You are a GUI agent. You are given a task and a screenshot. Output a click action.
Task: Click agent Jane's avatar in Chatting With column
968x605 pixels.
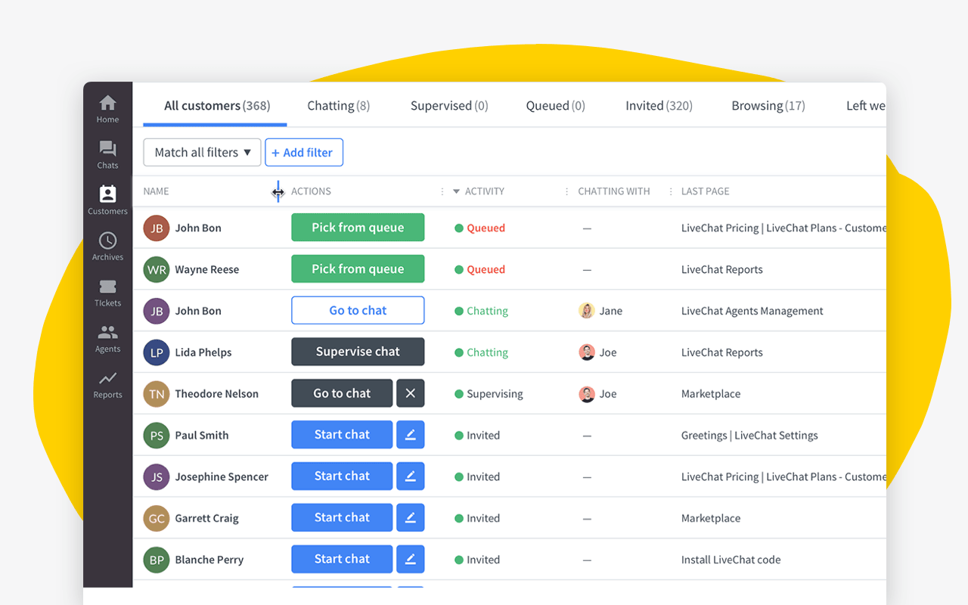[586, 311]
